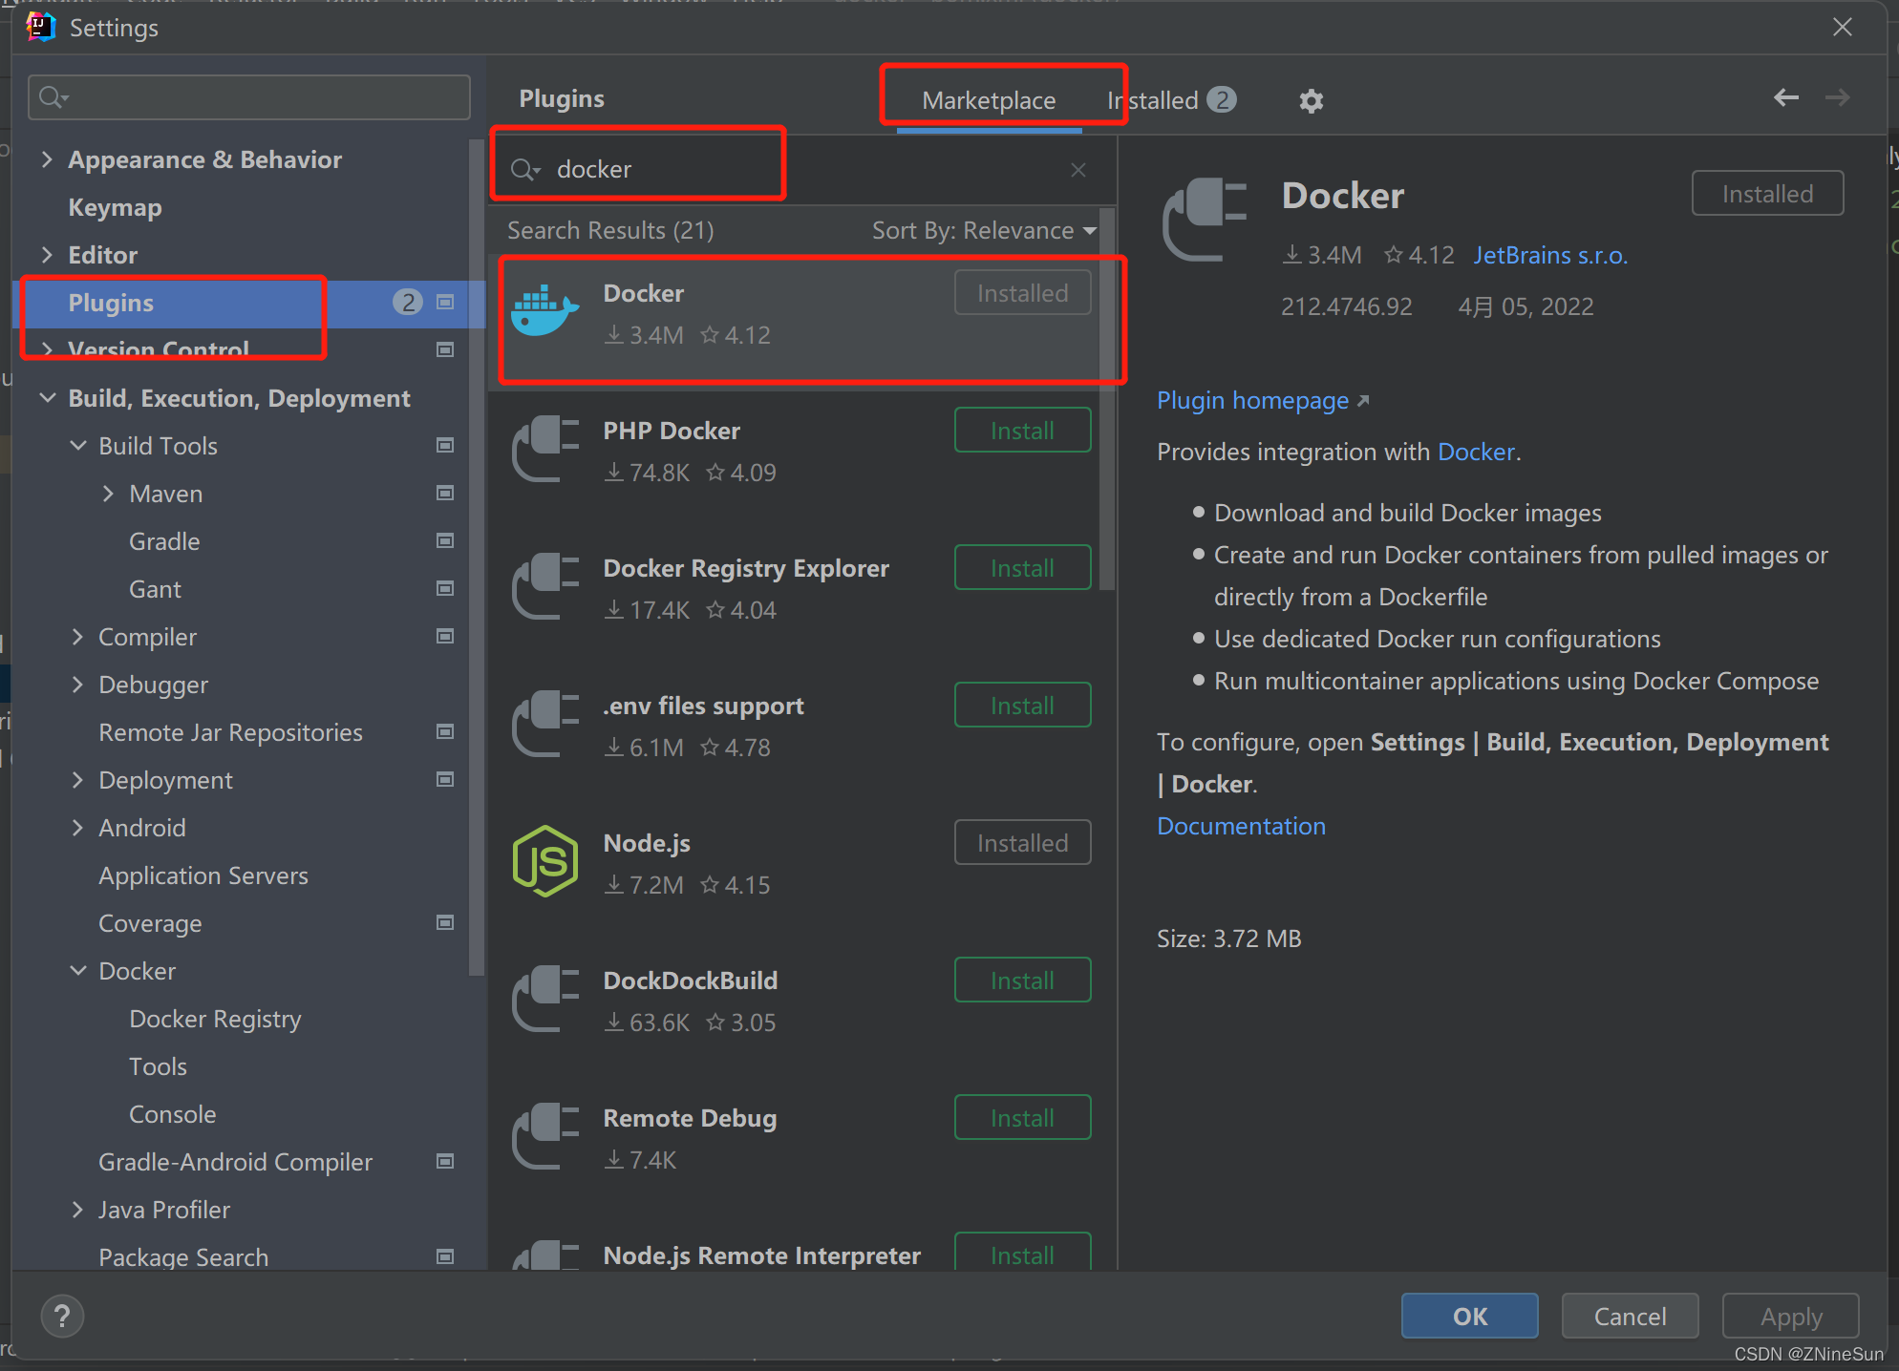Image resolution: width=1899 pixels, height=1371 pixels.
Task: Open the Console settings page under Docker
Action: click(172, 1114)
